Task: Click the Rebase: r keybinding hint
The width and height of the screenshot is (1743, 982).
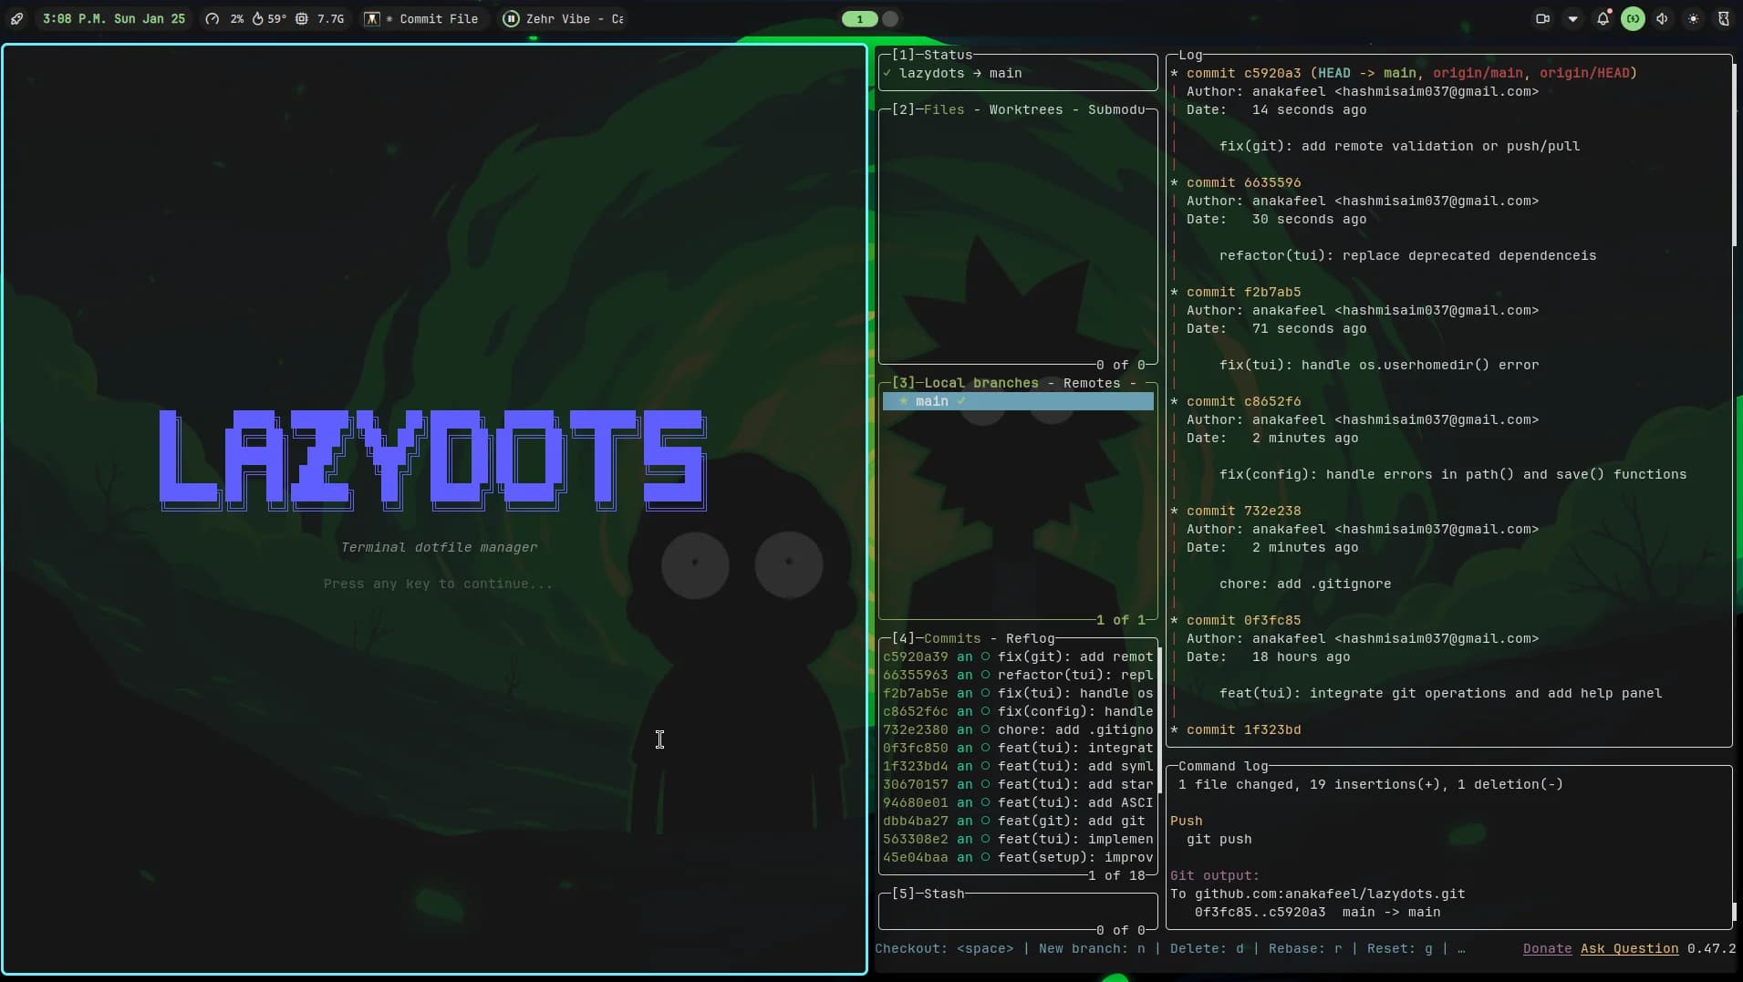Action: (x=1305, y=948)
